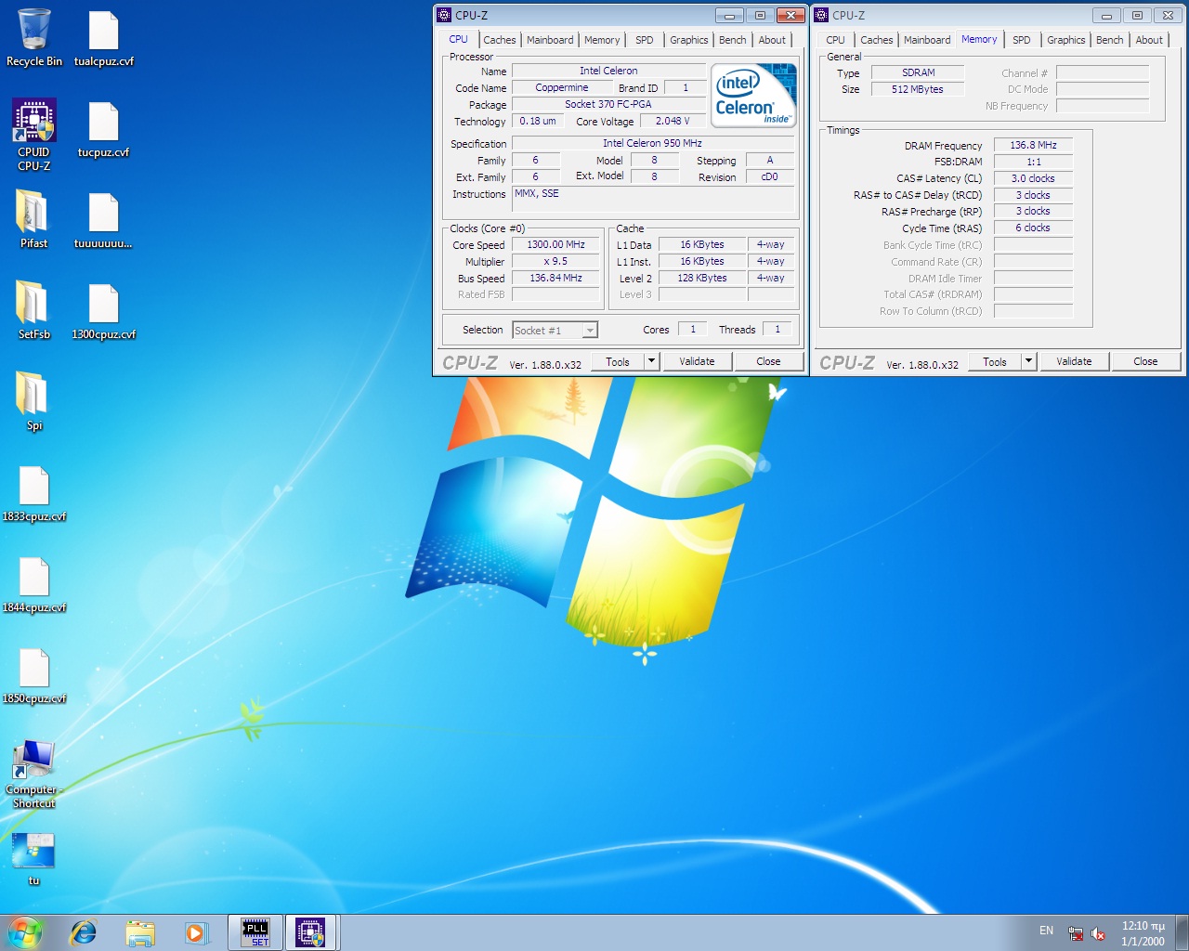The width and height of the screenshot is (1189, 951).
Task: Open About tab in left CPU-Z window
Action: [x=772, y=40]
